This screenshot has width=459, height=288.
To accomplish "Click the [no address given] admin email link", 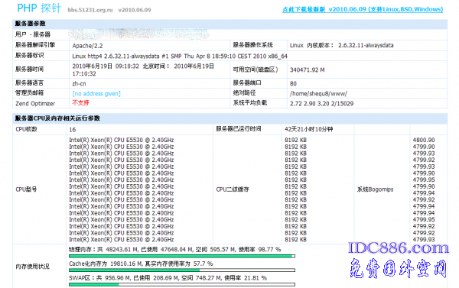I will coord(96,93).
